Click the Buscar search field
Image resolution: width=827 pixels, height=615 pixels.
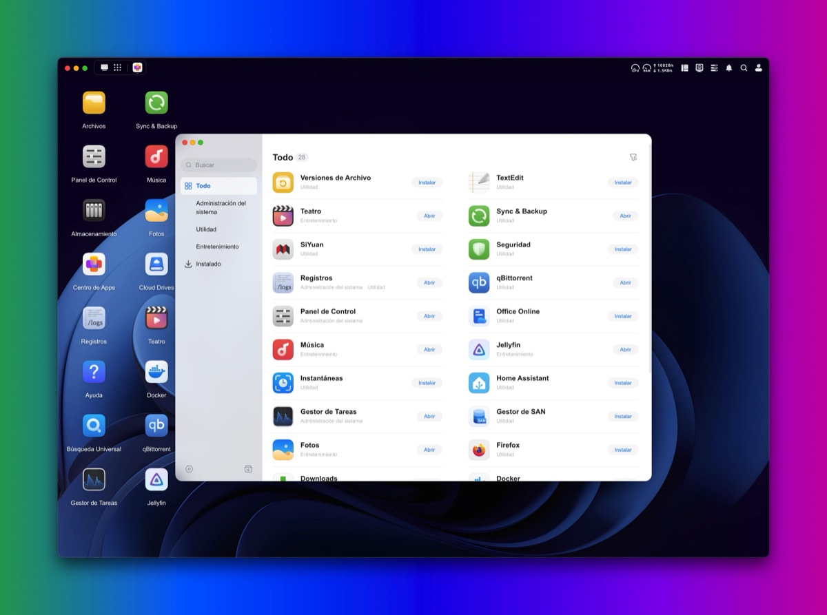click(x=219, y=165)
